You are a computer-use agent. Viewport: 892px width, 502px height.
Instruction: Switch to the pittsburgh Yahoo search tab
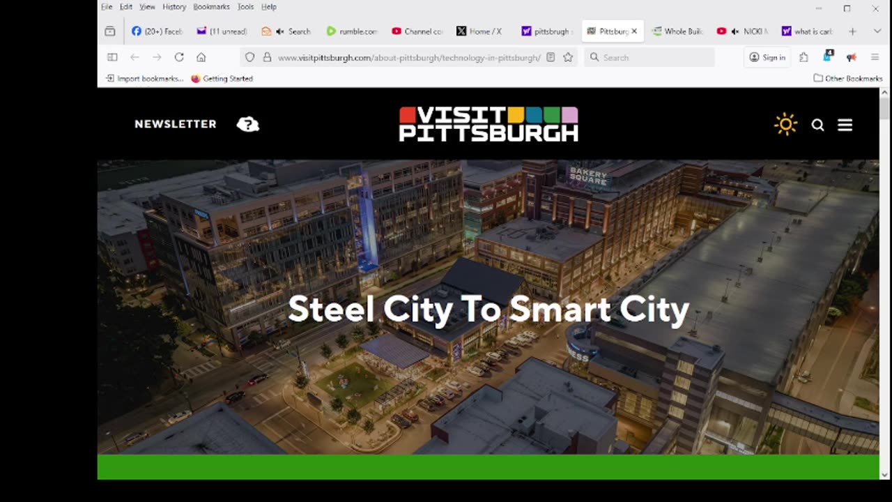tap(547, 31)
